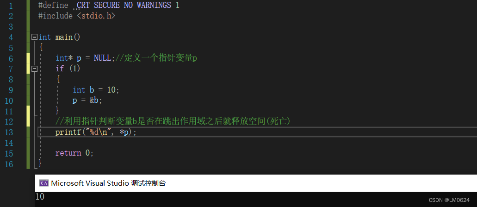Click the p = &b assignment line
Image resolution: width=477 pixels, height=207 pixels.
tap(87, 100)
